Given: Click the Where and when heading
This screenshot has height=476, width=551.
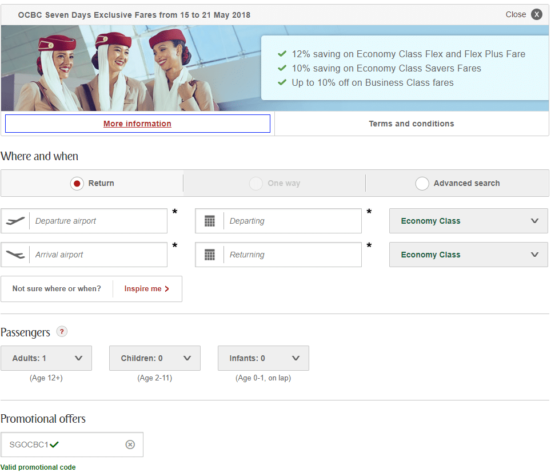Looking at the screenshot, I should (x=39, y=156).
